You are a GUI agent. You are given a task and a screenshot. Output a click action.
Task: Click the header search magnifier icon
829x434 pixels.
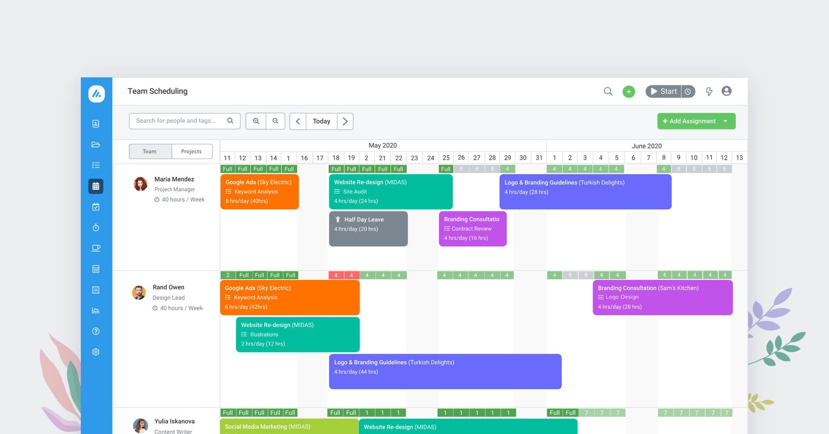click(608, 92)
